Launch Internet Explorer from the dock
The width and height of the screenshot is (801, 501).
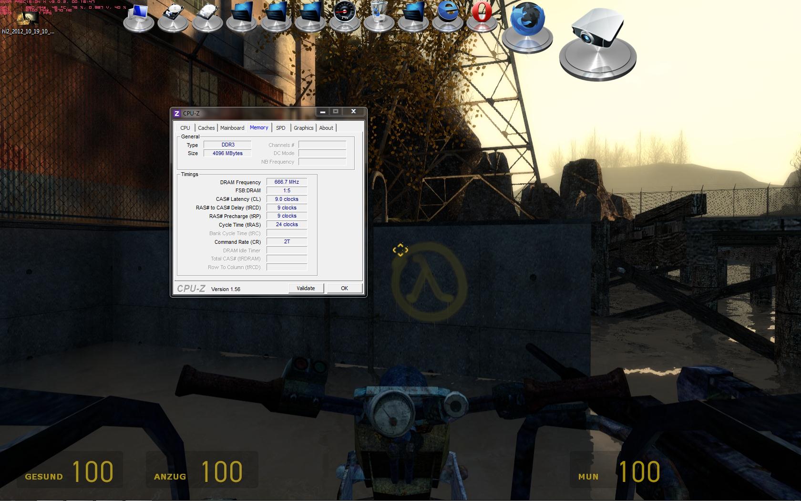pyautogui.click(x=448, y=17)
